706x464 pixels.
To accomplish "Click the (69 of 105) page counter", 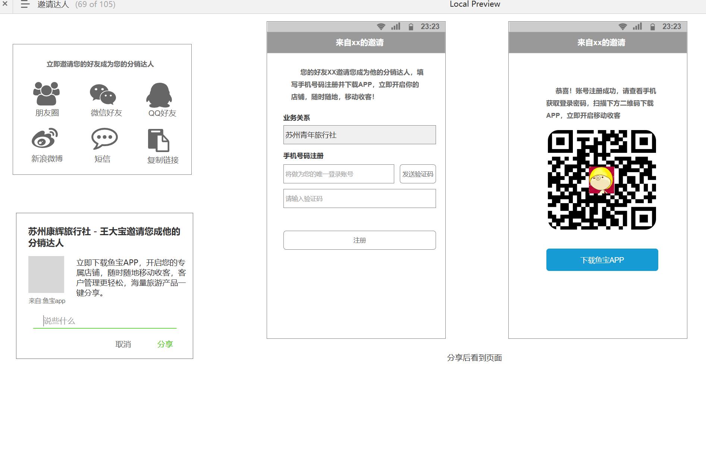I will (95, 4).
